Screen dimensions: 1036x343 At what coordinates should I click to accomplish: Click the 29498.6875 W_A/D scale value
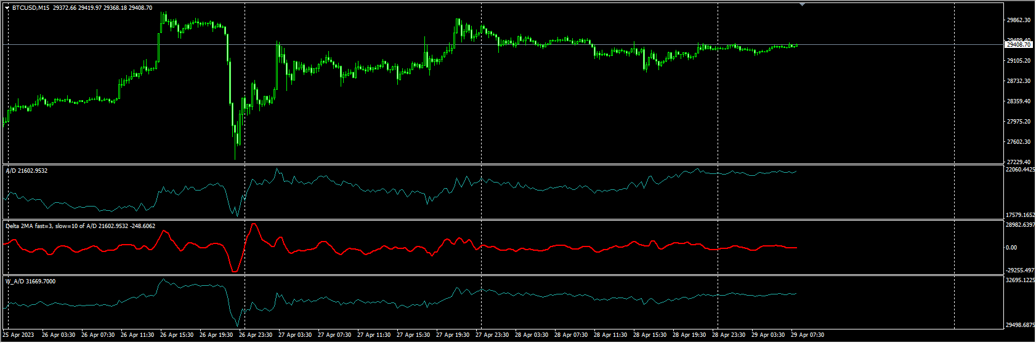click(x=1020, y=325)
